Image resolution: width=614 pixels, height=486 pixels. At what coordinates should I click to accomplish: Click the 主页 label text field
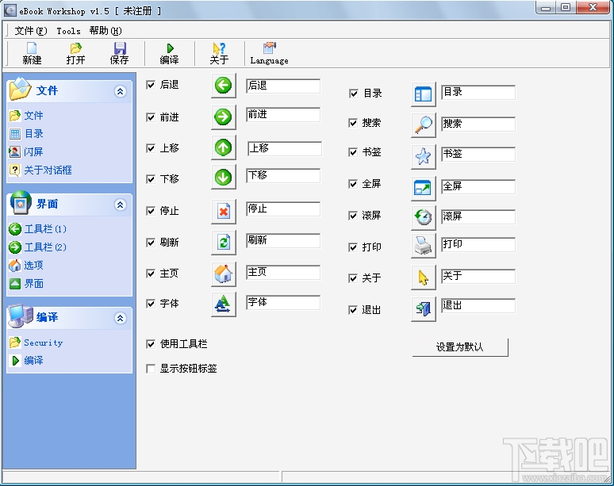click(283, 272)
